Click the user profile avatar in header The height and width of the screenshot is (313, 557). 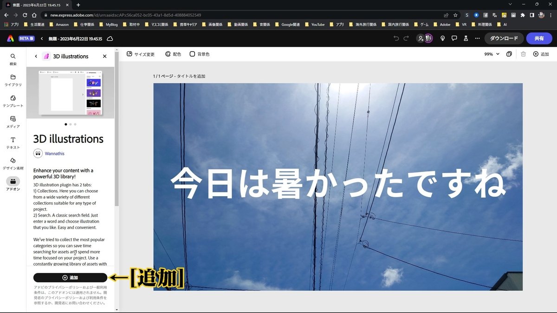(429, 38)
